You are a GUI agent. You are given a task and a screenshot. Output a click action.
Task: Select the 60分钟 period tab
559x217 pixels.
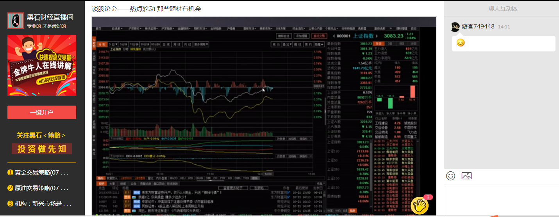click(155, 44)
